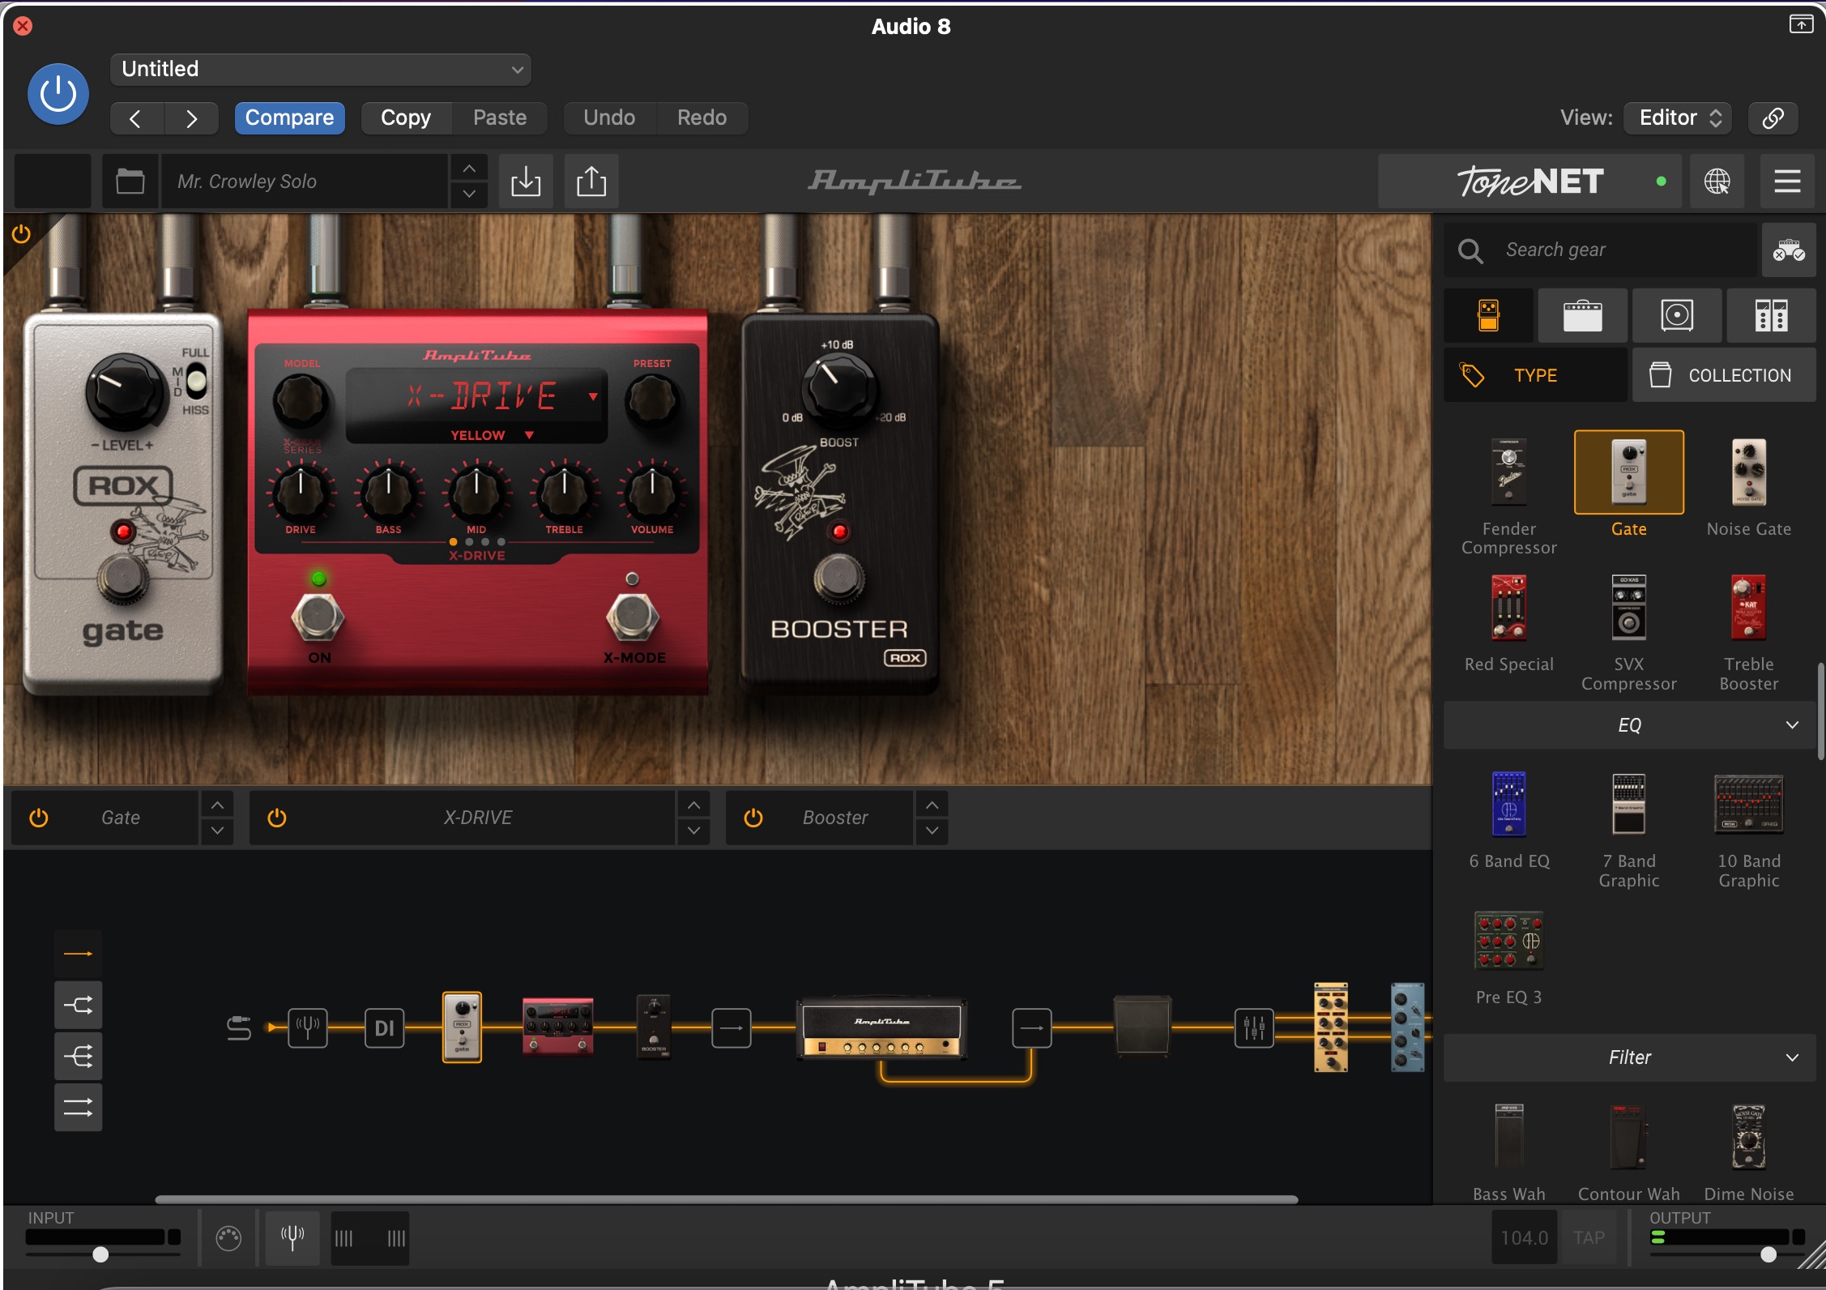Switch to the COLLECTION tab
Viewport: 1826px width, 1290px height.
[x=1724, y=375]
